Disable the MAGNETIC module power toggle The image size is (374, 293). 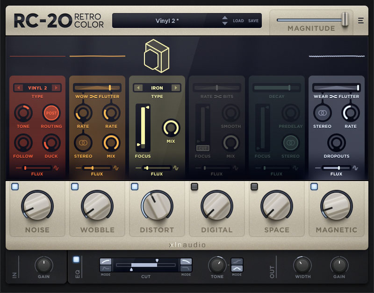(x=314, y=187)
